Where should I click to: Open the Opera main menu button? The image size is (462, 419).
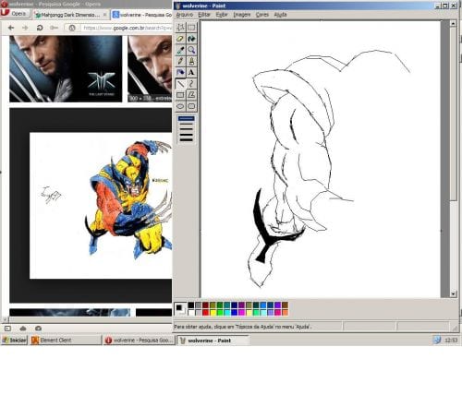coord(15,14)
